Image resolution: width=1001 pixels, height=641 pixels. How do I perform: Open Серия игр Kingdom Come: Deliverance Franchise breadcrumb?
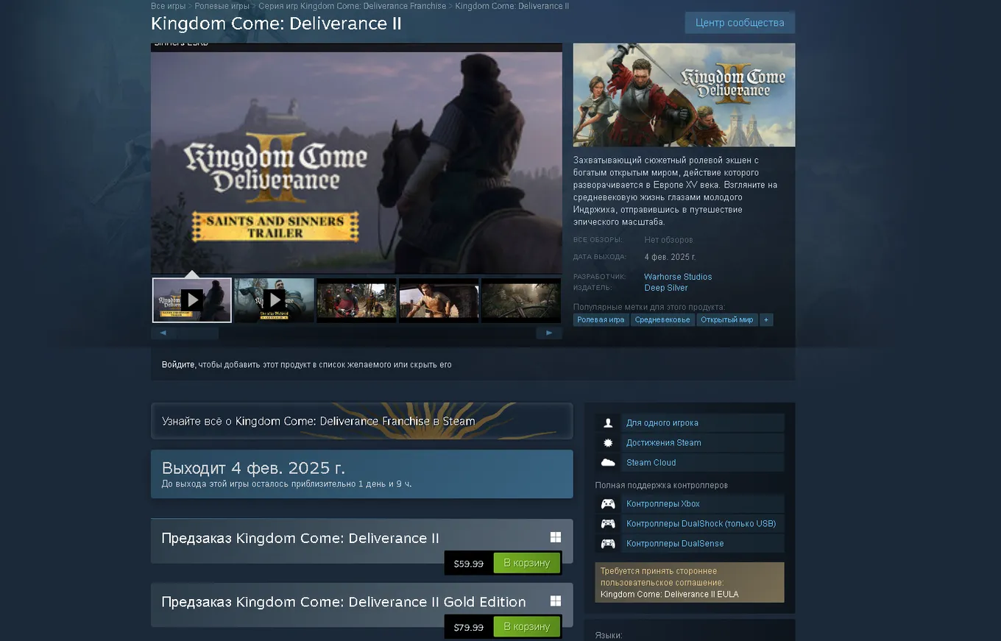pos(352,6)
